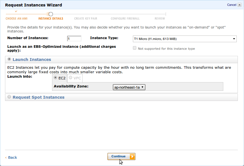Open the Configure Firewall step

[125, 19]
